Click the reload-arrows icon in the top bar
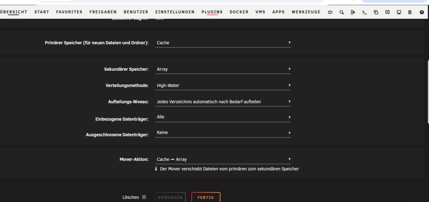This screenshot has width=429, height=202. 330,12
